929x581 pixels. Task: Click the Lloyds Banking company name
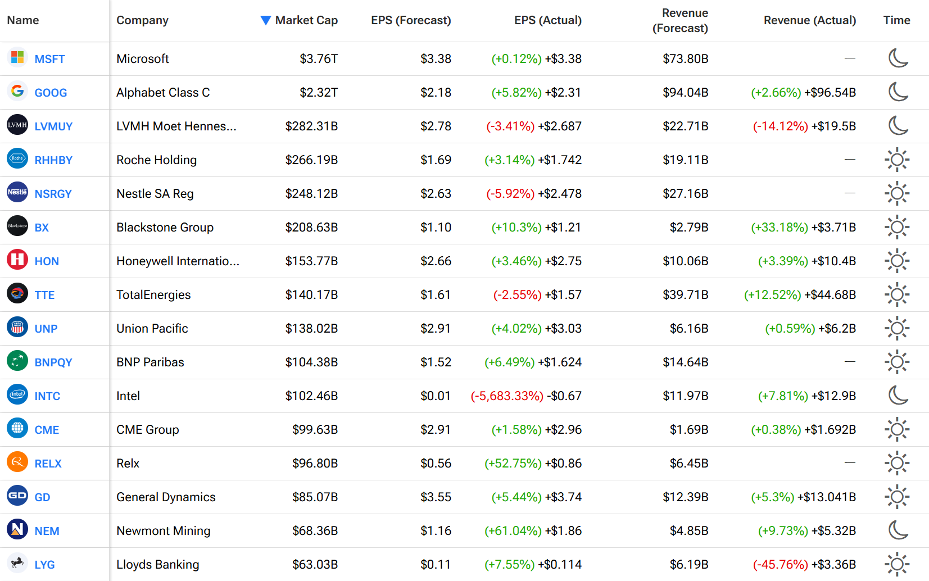pyautogui.click(x=158, y=564)
